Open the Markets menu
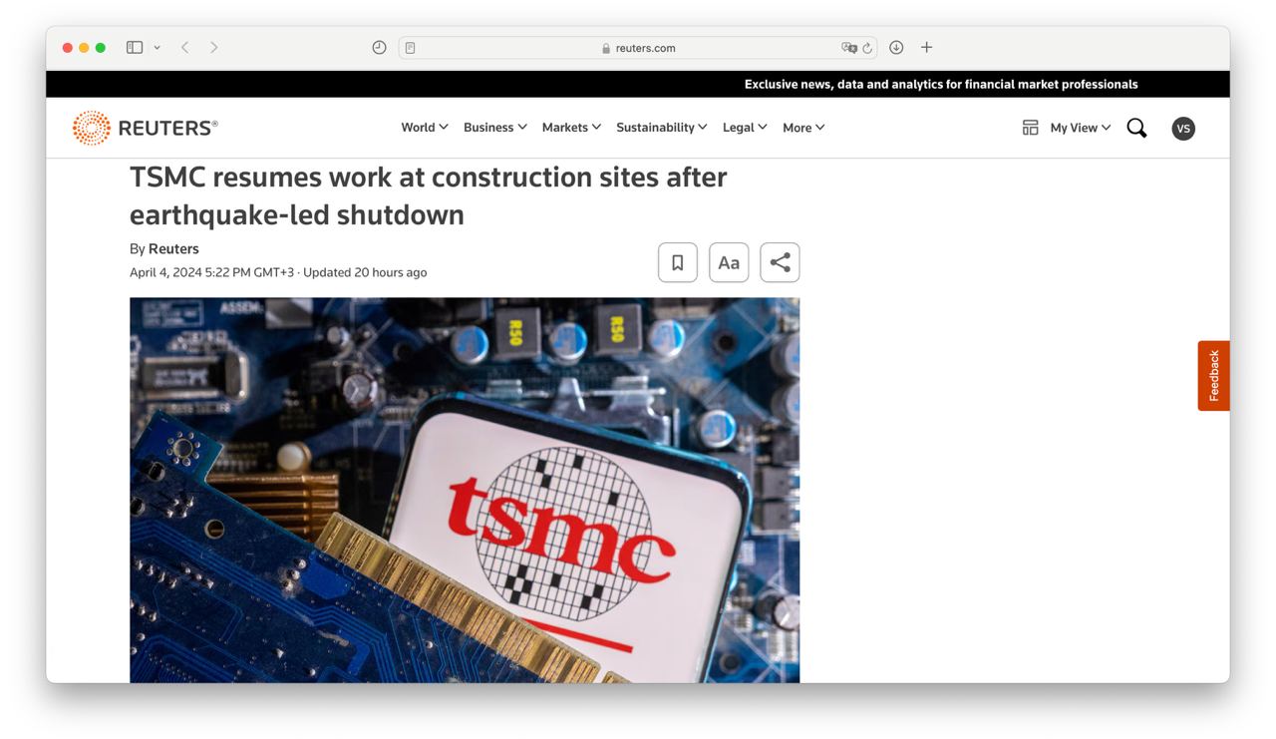The image size is (1276, 739). point(571,128)
